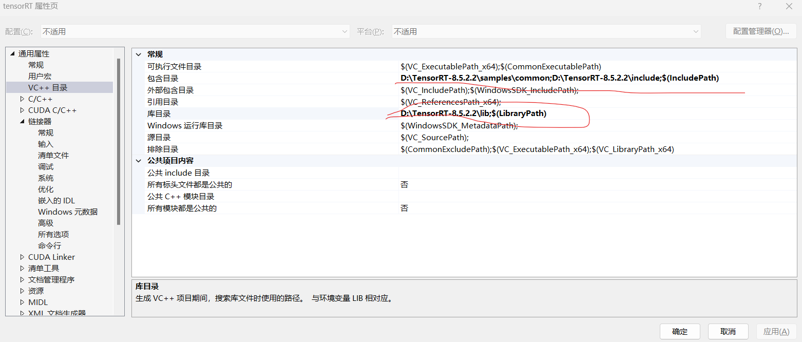Screen dimensions: 802x342
Task: Click the 源目录 property label
Action: (x=159, y=138)
